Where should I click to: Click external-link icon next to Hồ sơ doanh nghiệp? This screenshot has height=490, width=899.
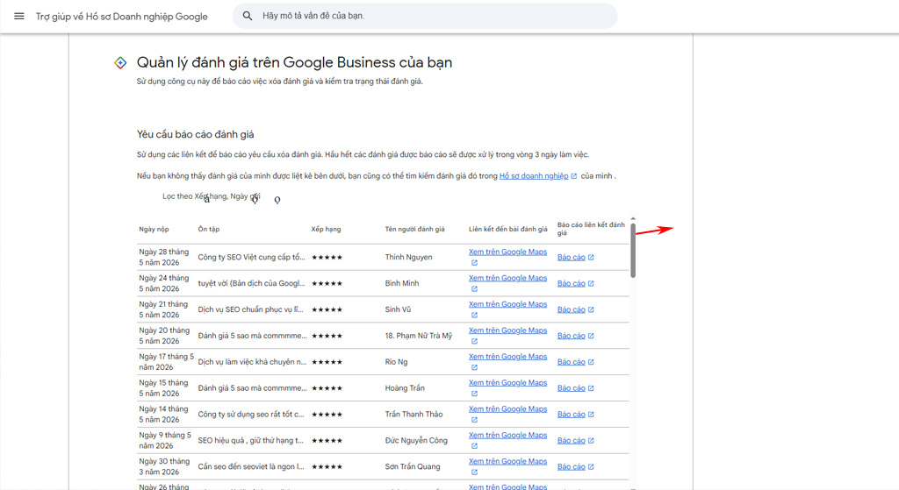574,176
